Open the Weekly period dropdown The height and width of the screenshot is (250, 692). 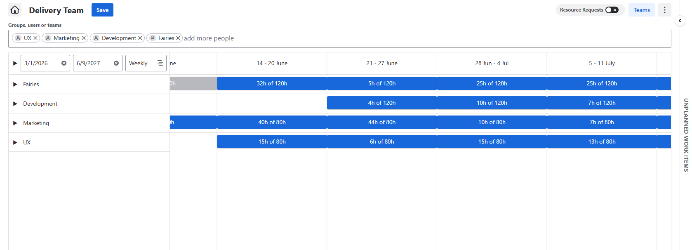[x=146, y=63]
